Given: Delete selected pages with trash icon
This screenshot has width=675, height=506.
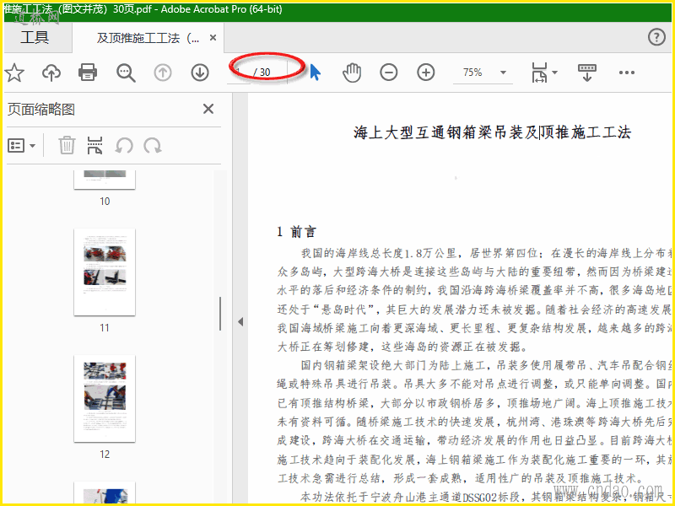Looking at the screenshot, I should [67, 145].
